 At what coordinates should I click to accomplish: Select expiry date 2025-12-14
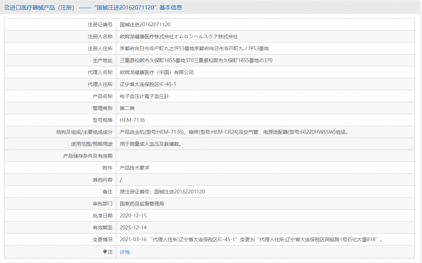(x=133, y=228)
